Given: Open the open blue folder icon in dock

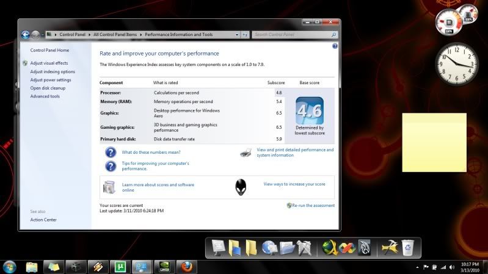Looking at the screenshot, I should point(287,248).
